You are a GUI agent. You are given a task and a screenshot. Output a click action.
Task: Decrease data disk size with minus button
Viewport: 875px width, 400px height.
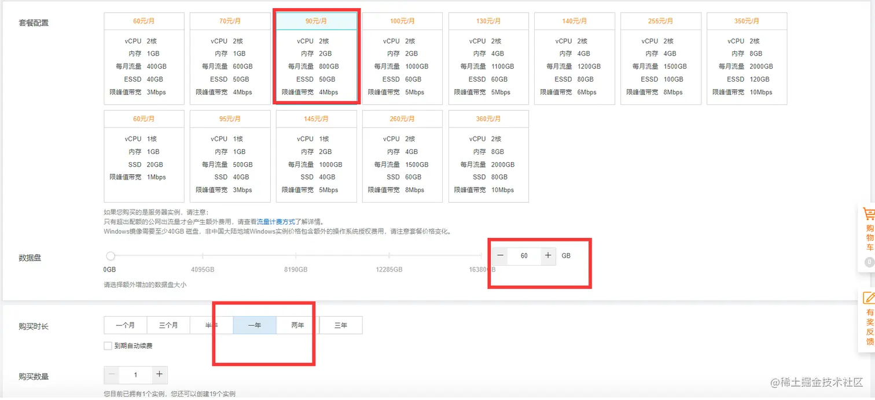(x=501, y=256)
